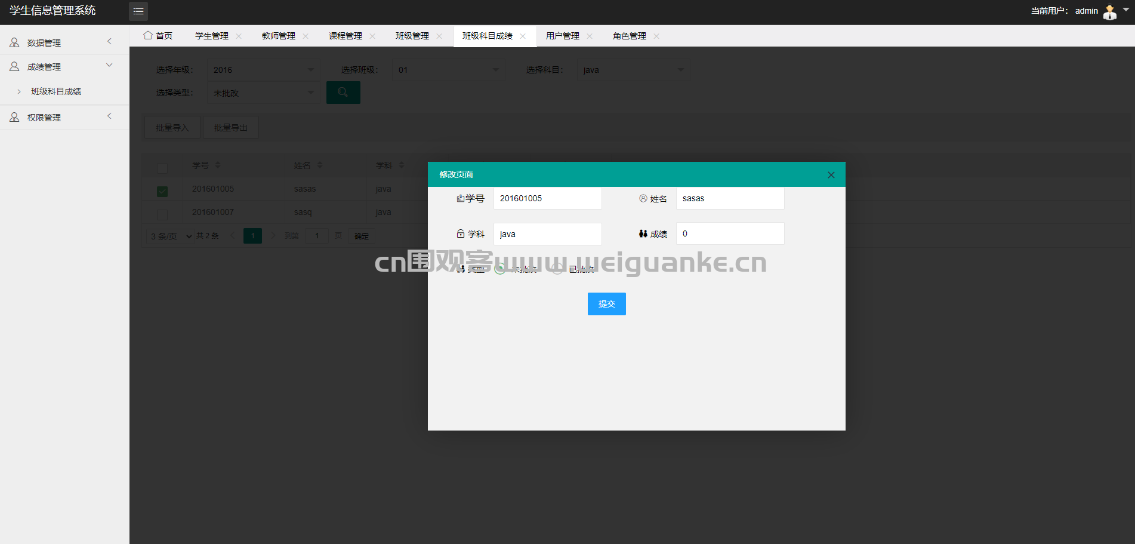Uncheck the row checkbox for 201601005
The height and width of the screenshot is (544, 1135).
pos(162,191)
